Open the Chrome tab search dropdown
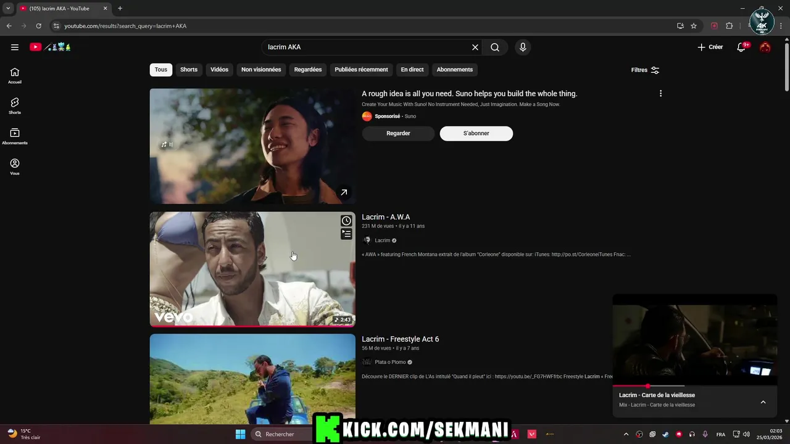The height and width of the screenshot is (444, 790). click(8, 9)
